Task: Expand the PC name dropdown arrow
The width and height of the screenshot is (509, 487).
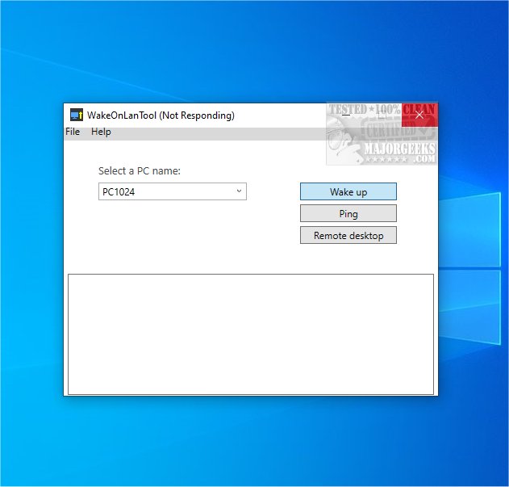Action: [239, 191]
